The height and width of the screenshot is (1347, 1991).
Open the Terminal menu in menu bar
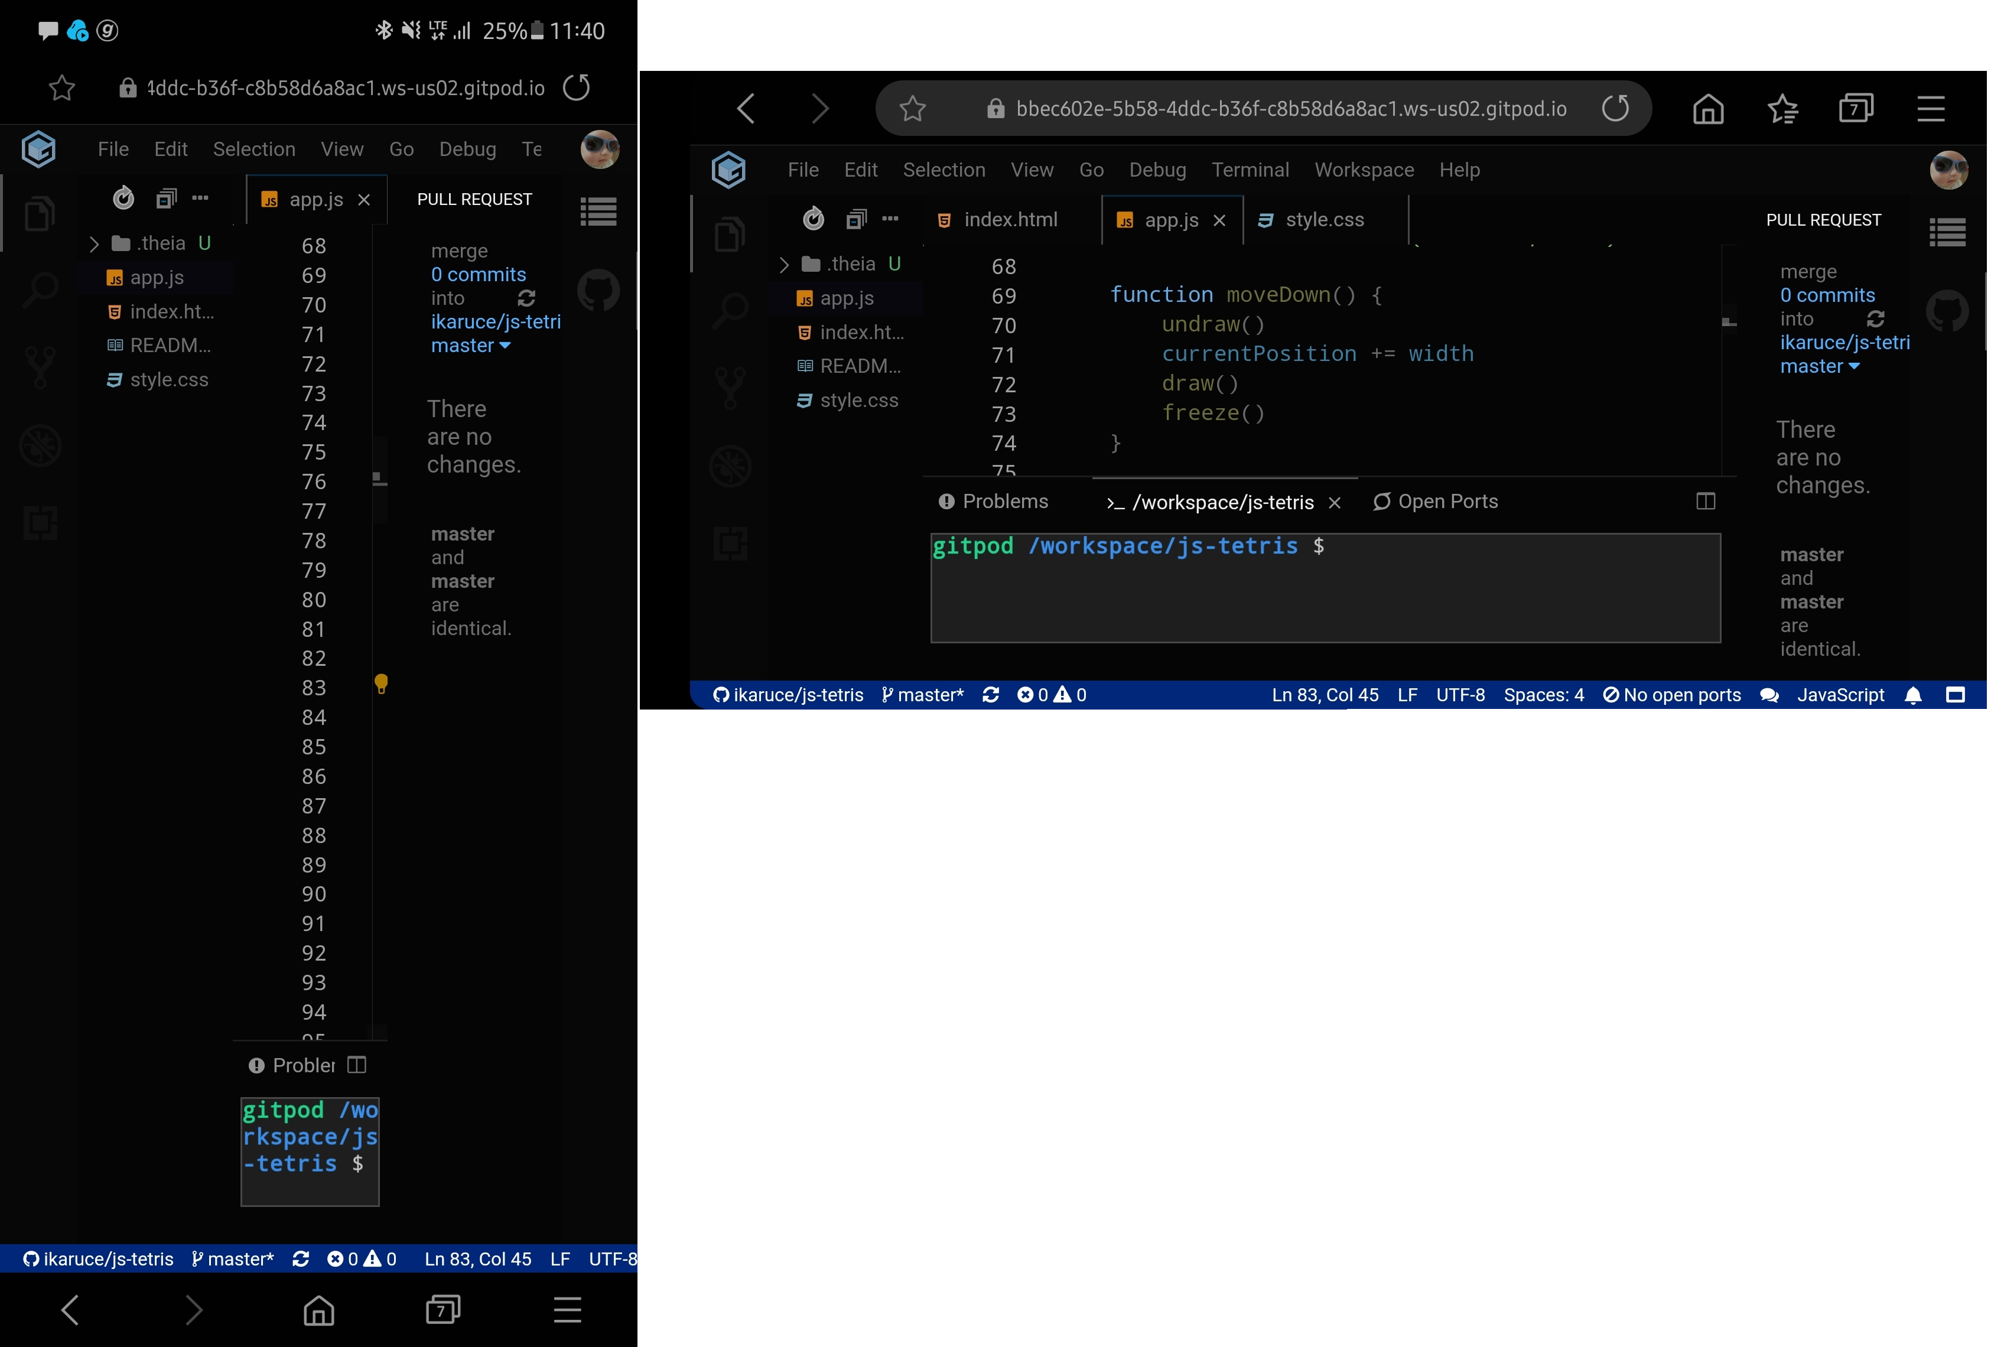1249,170
